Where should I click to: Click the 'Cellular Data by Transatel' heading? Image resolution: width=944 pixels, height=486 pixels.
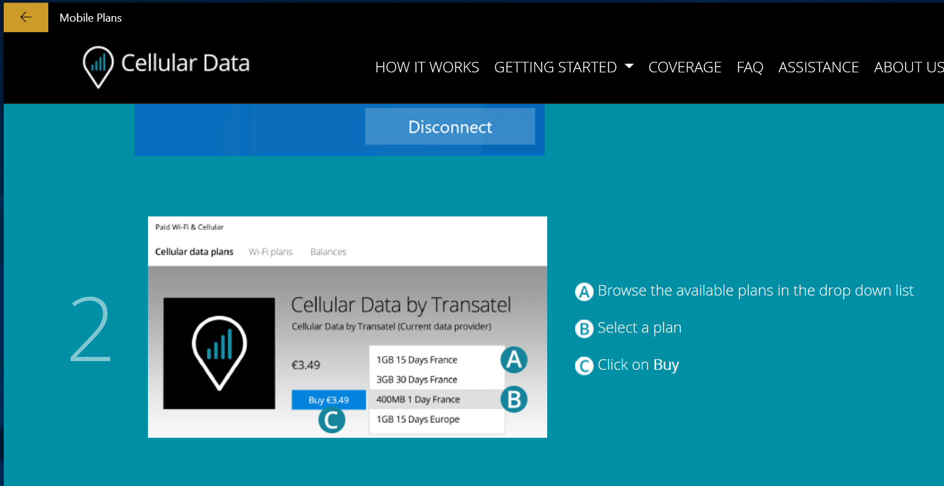click(401, 305)
